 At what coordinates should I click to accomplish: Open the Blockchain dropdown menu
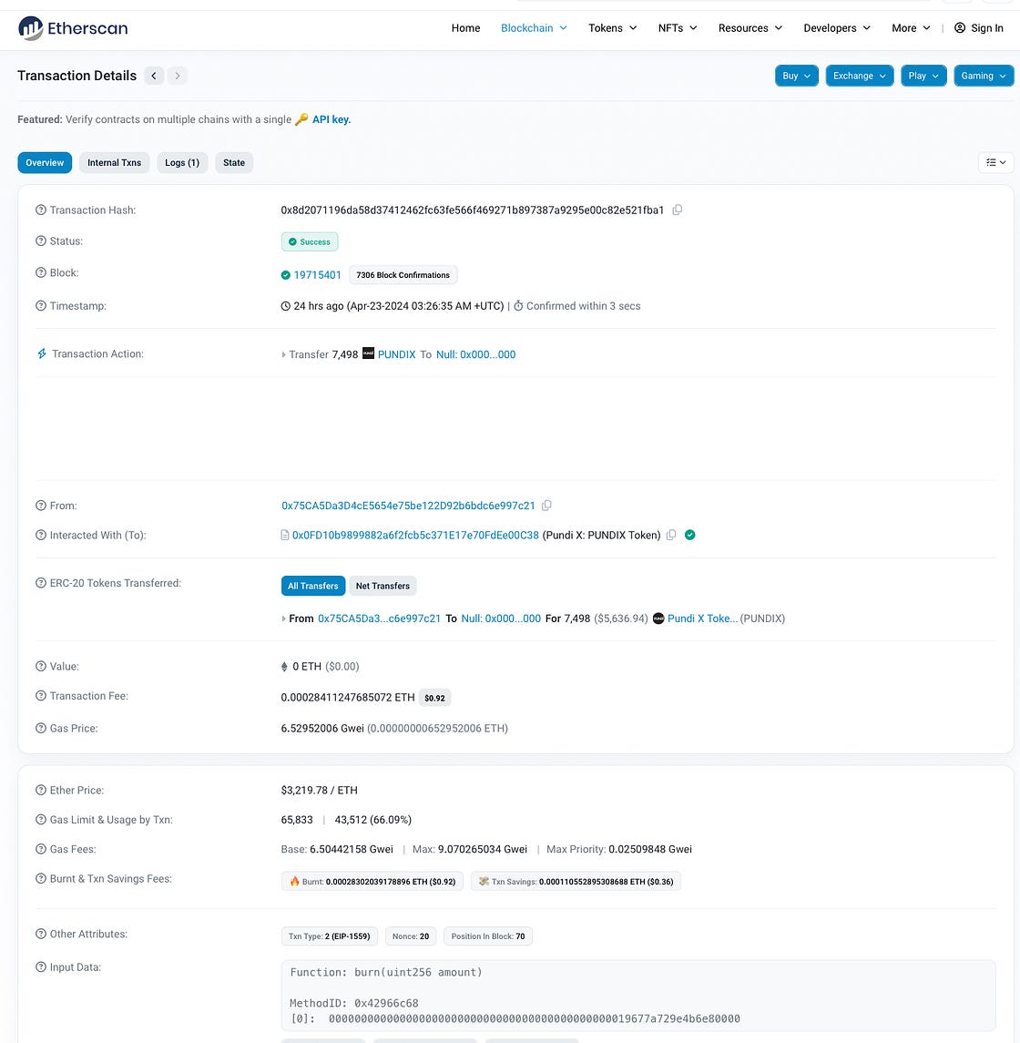click(534, 28)
